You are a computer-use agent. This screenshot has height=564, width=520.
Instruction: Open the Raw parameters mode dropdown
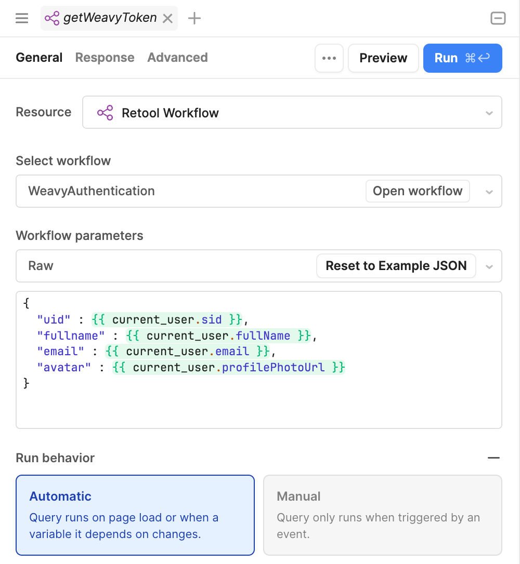click(488, 266)
